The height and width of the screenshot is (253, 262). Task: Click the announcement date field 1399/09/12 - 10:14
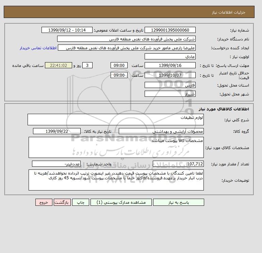coord(67,30)
